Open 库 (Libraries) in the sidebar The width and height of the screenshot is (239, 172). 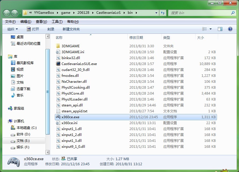click(x=15, y=57)
